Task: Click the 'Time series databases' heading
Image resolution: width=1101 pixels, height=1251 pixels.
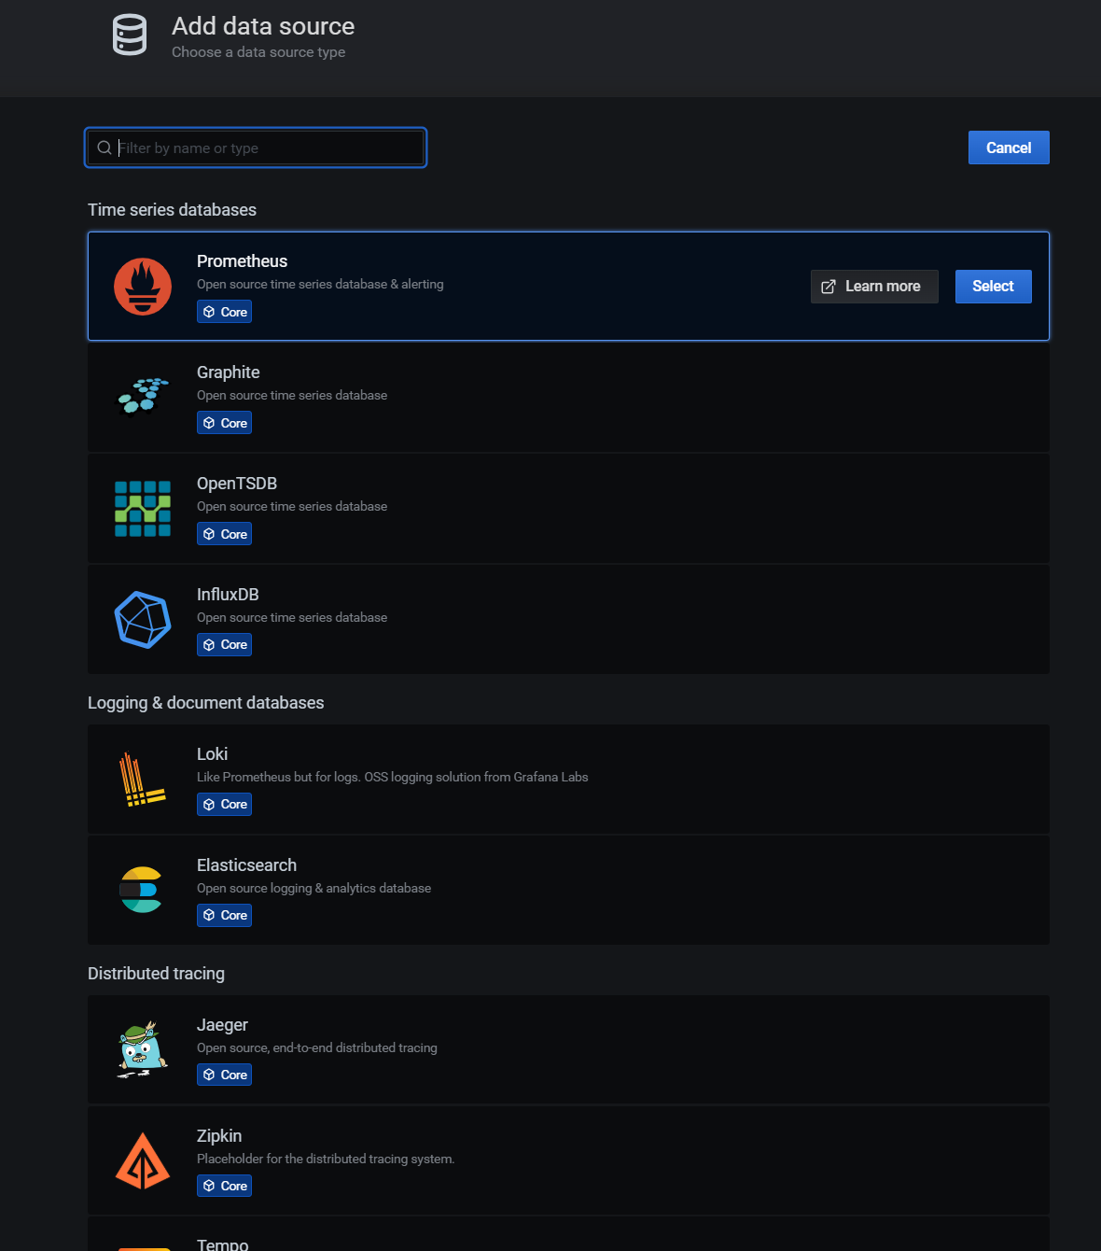Action: point(172,210)
